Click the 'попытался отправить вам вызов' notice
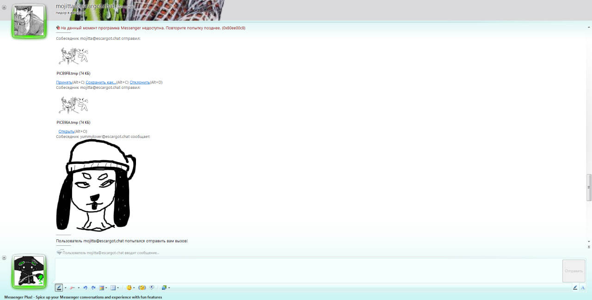 (x=122, y=241)
